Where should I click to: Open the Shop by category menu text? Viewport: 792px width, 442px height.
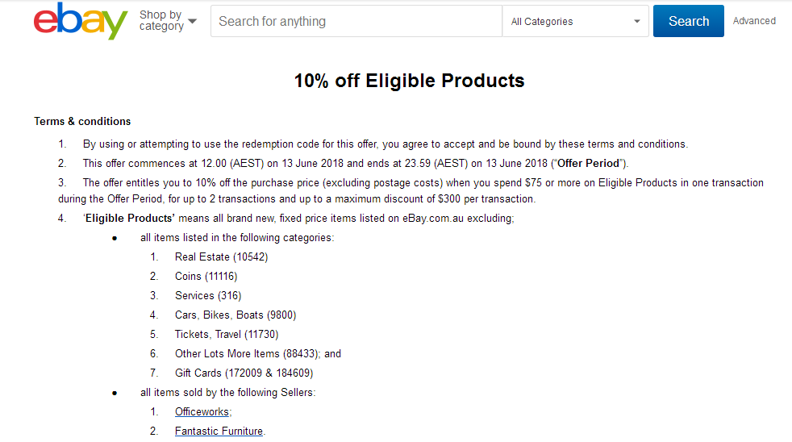coord(161,21)
